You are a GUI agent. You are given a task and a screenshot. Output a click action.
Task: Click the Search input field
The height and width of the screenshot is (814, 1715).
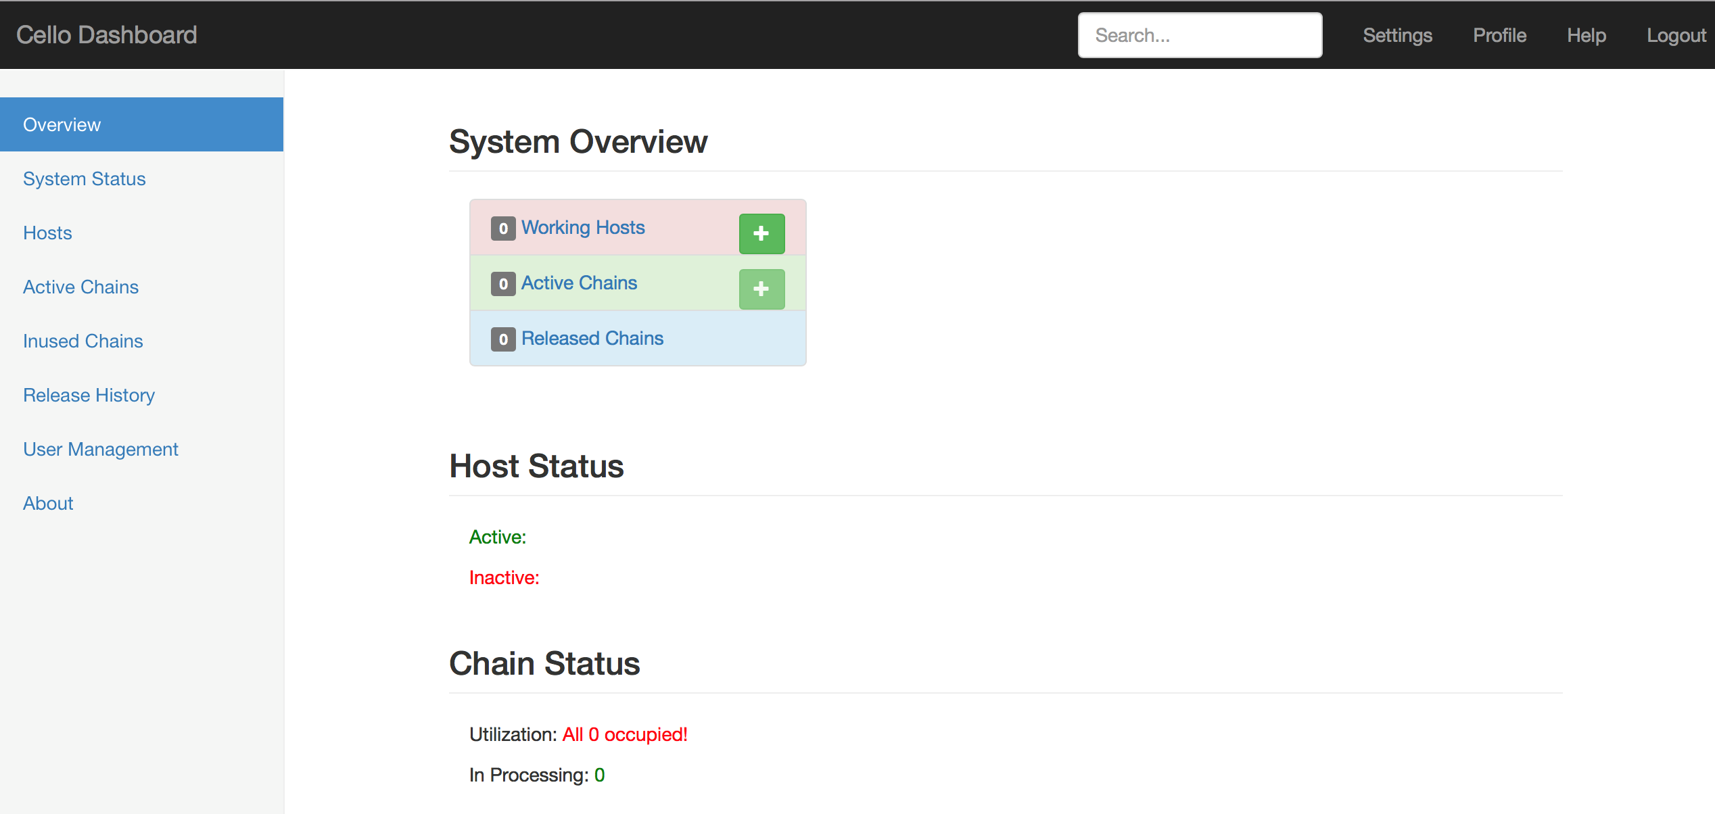point(1199,35)
